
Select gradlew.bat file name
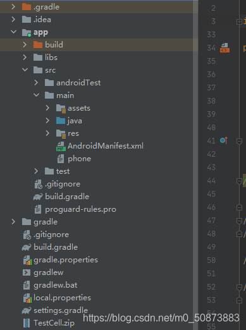pyautogui.click(x=56, y=285)
